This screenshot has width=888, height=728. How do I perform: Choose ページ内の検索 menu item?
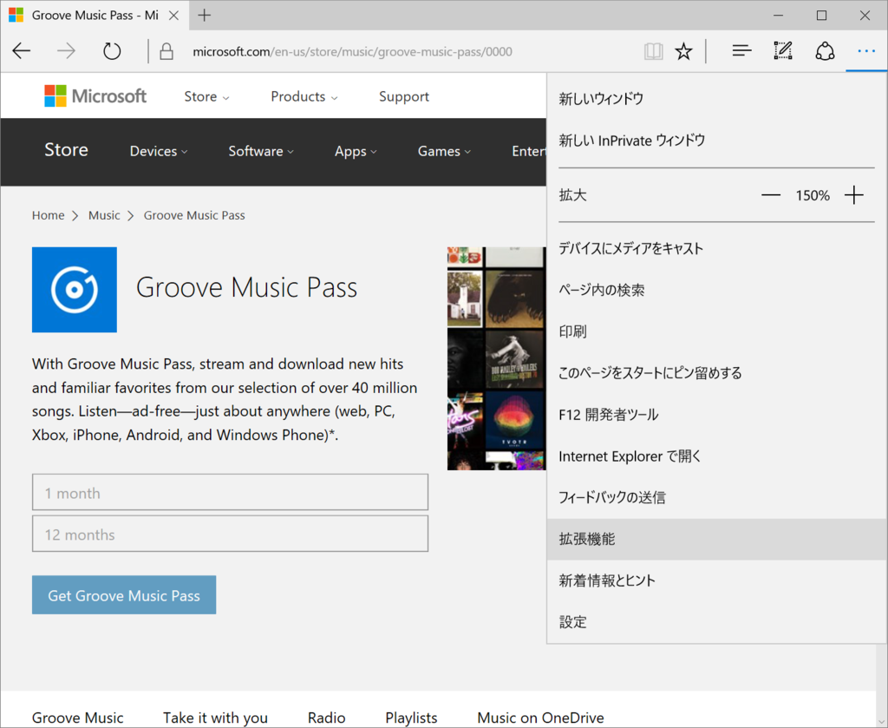coord(717,290)
